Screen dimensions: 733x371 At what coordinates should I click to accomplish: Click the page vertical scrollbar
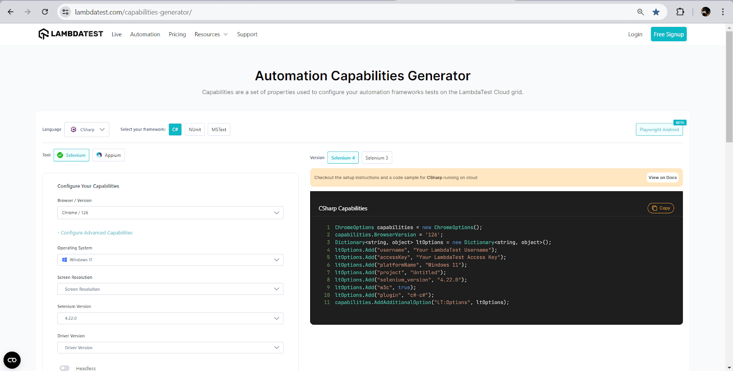pyautogui.click(x=729, y=87)
